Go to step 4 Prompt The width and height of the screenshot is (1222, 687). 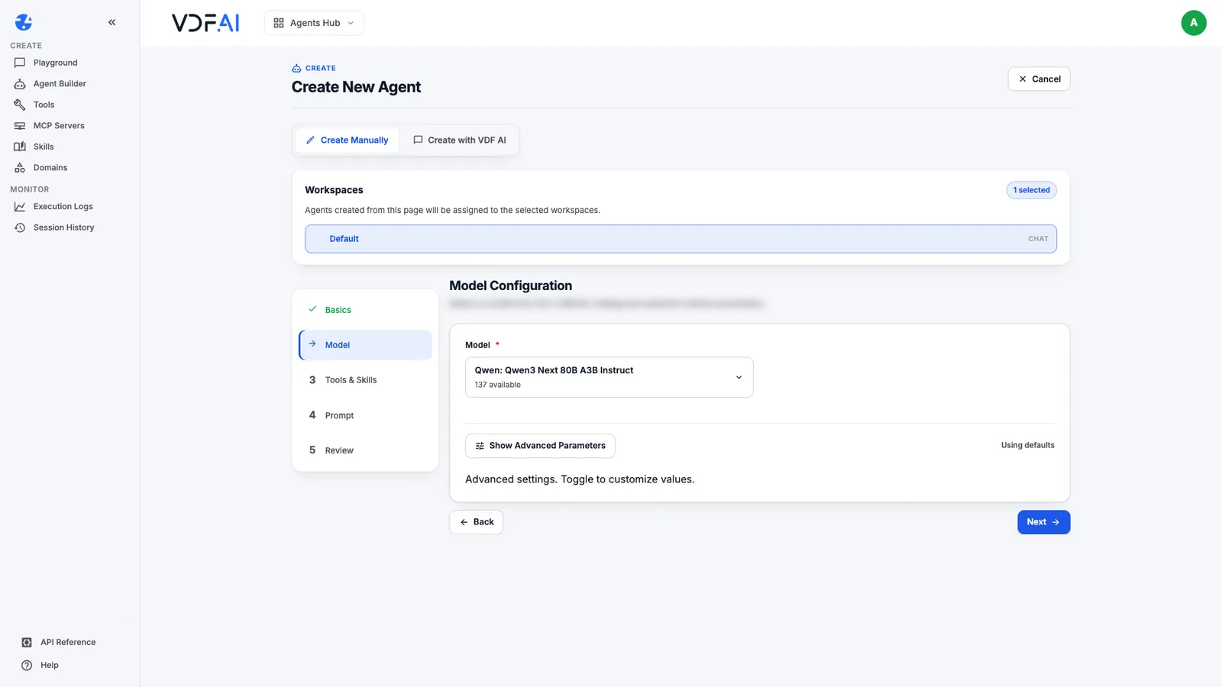pos(366,415)
